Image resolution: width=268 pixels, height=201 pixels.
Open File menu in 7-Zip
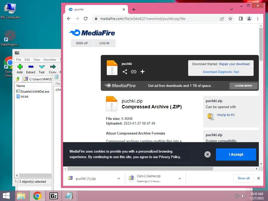tap(19, 59)
